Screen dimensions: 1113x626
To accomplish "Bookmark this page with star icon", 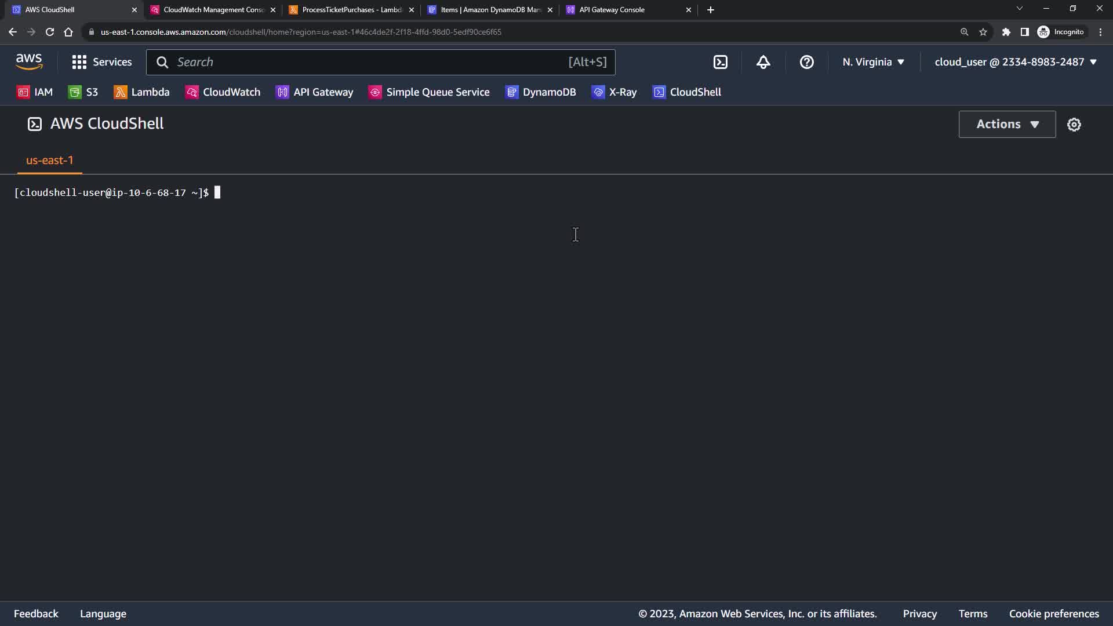I will 983,32.
